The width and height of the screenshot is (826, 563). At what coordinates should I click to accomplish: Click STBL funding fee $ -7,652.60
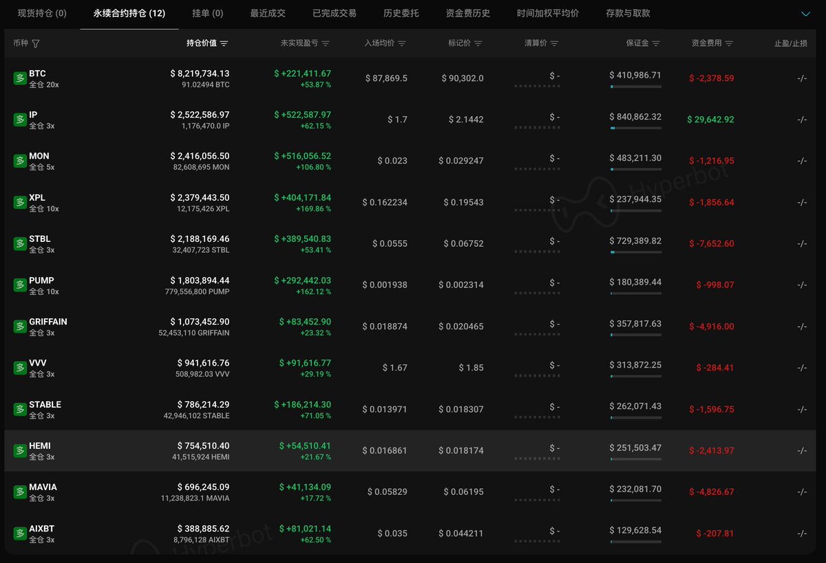pyautogui.click(x=712, y=243)
